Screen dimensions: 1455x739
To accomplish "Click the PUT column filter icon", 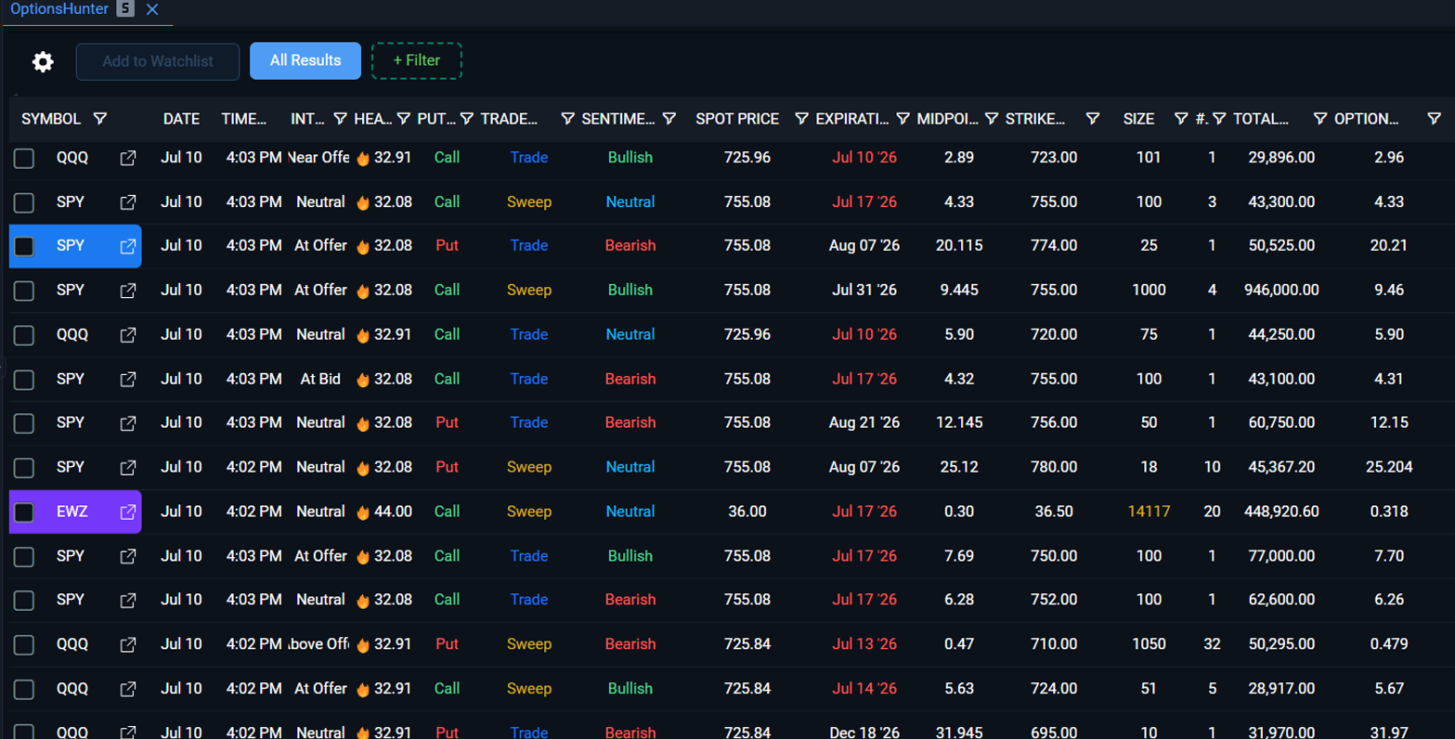I will point(467,119).
